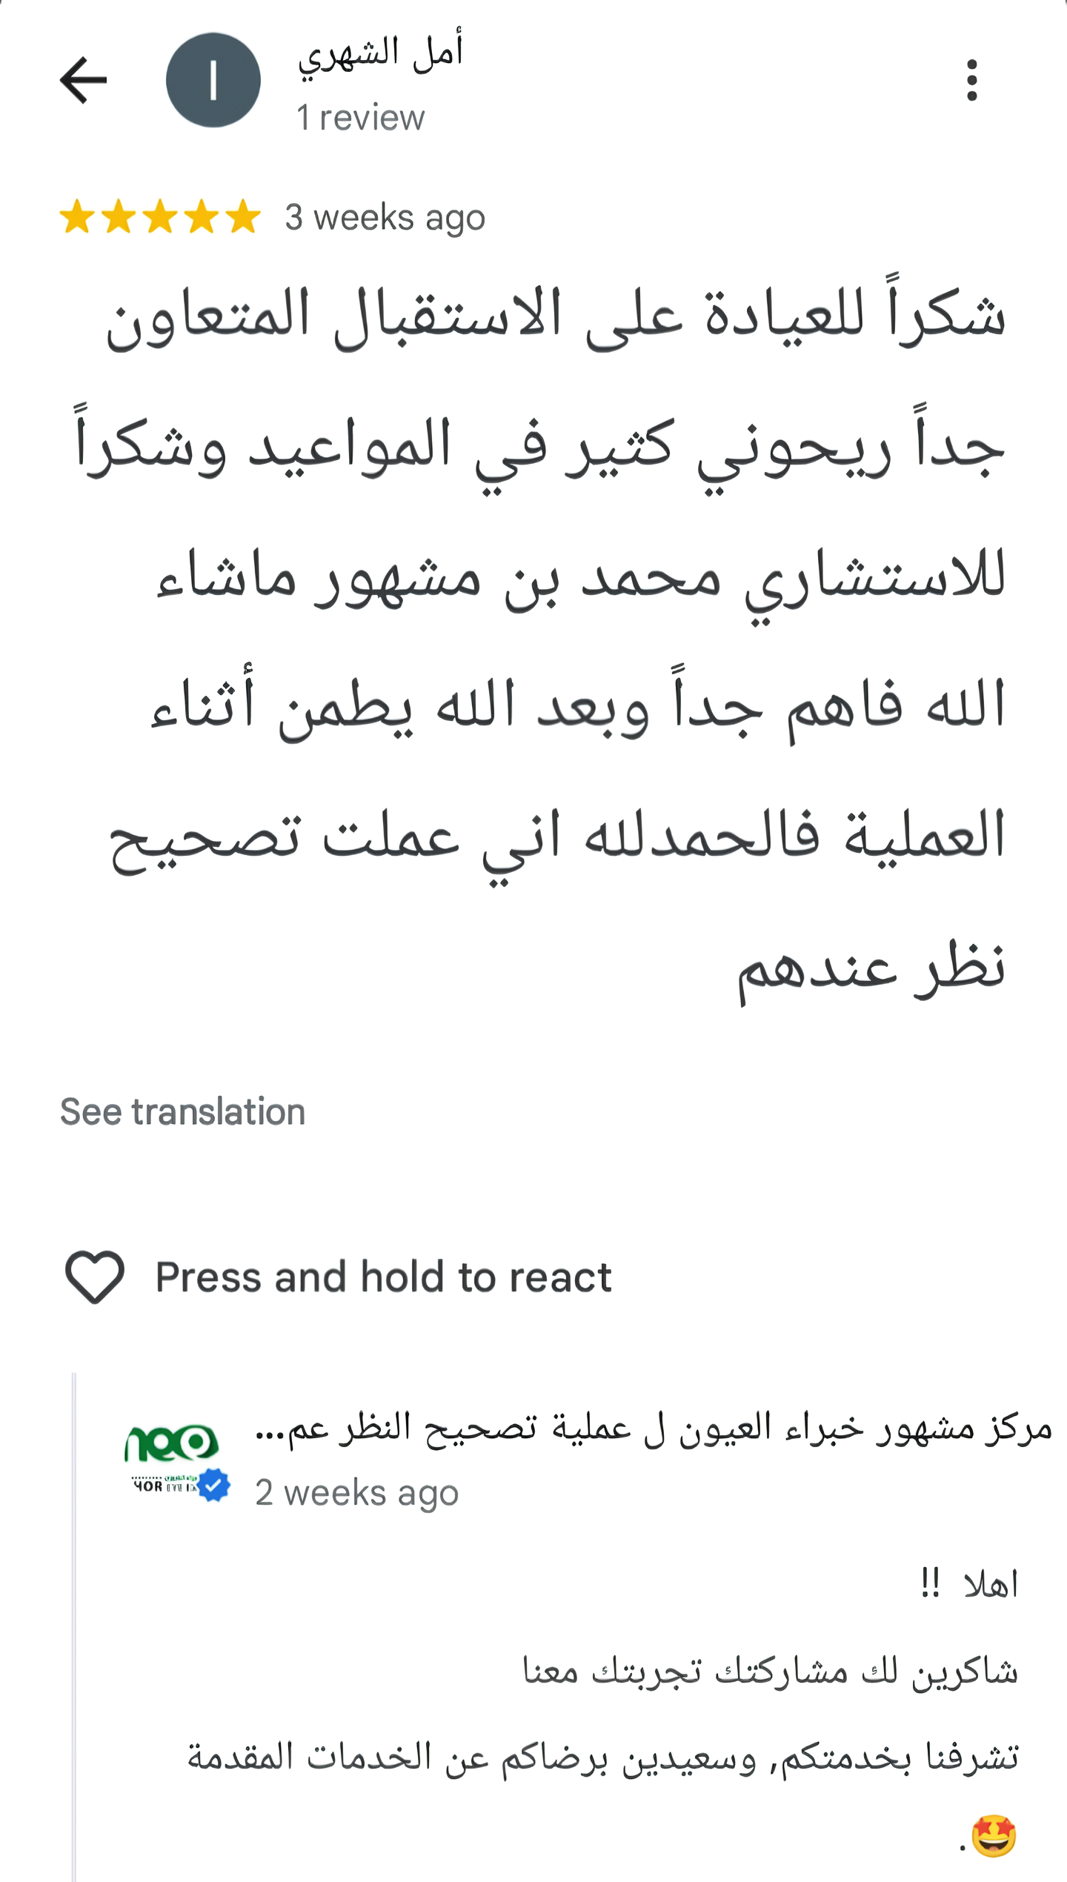This screenshot has height=1882, width=1067.
Task: Tap the reviewer's round avatar
Action: coord(213,80)
